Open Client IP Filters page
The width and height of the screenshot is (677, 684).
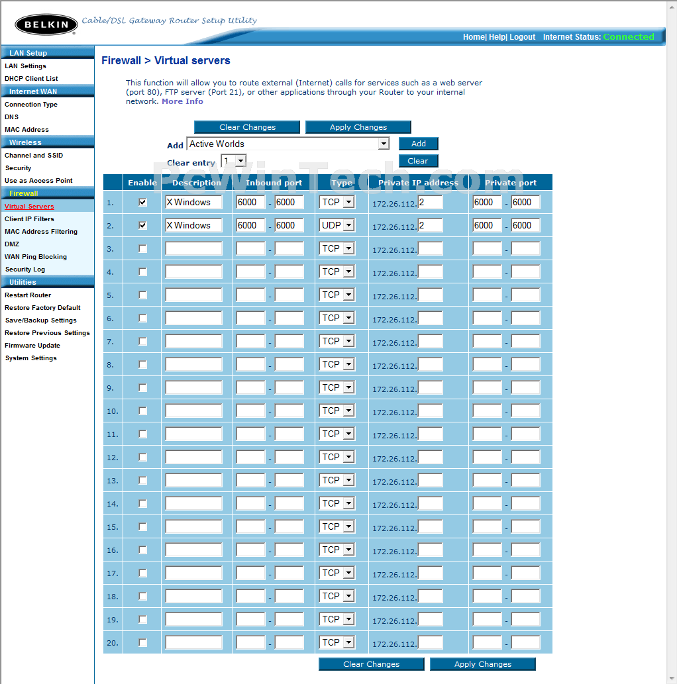coord(29,219)
